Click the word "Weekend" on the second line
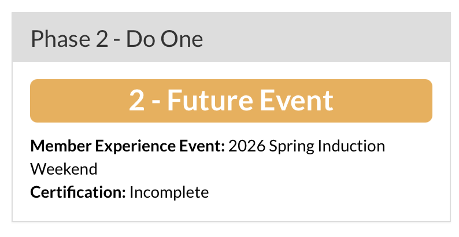The width and height of the screenshot is (459, 237). click(64, 169)
